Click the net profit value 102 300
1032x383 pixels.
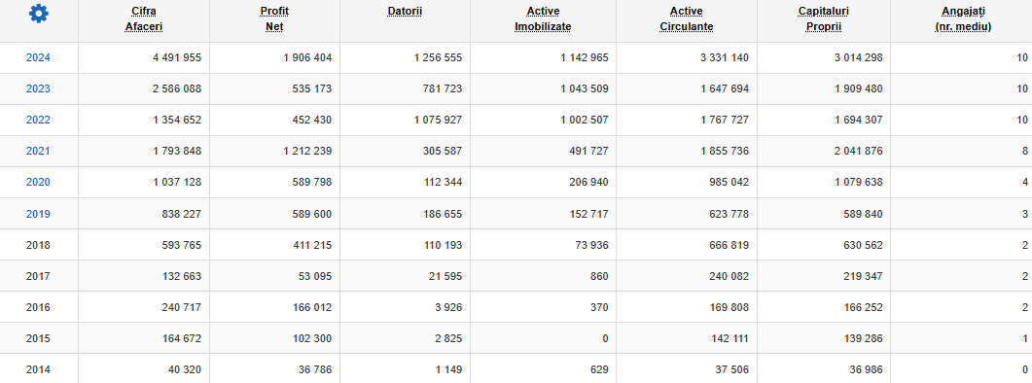pos(312,338)
